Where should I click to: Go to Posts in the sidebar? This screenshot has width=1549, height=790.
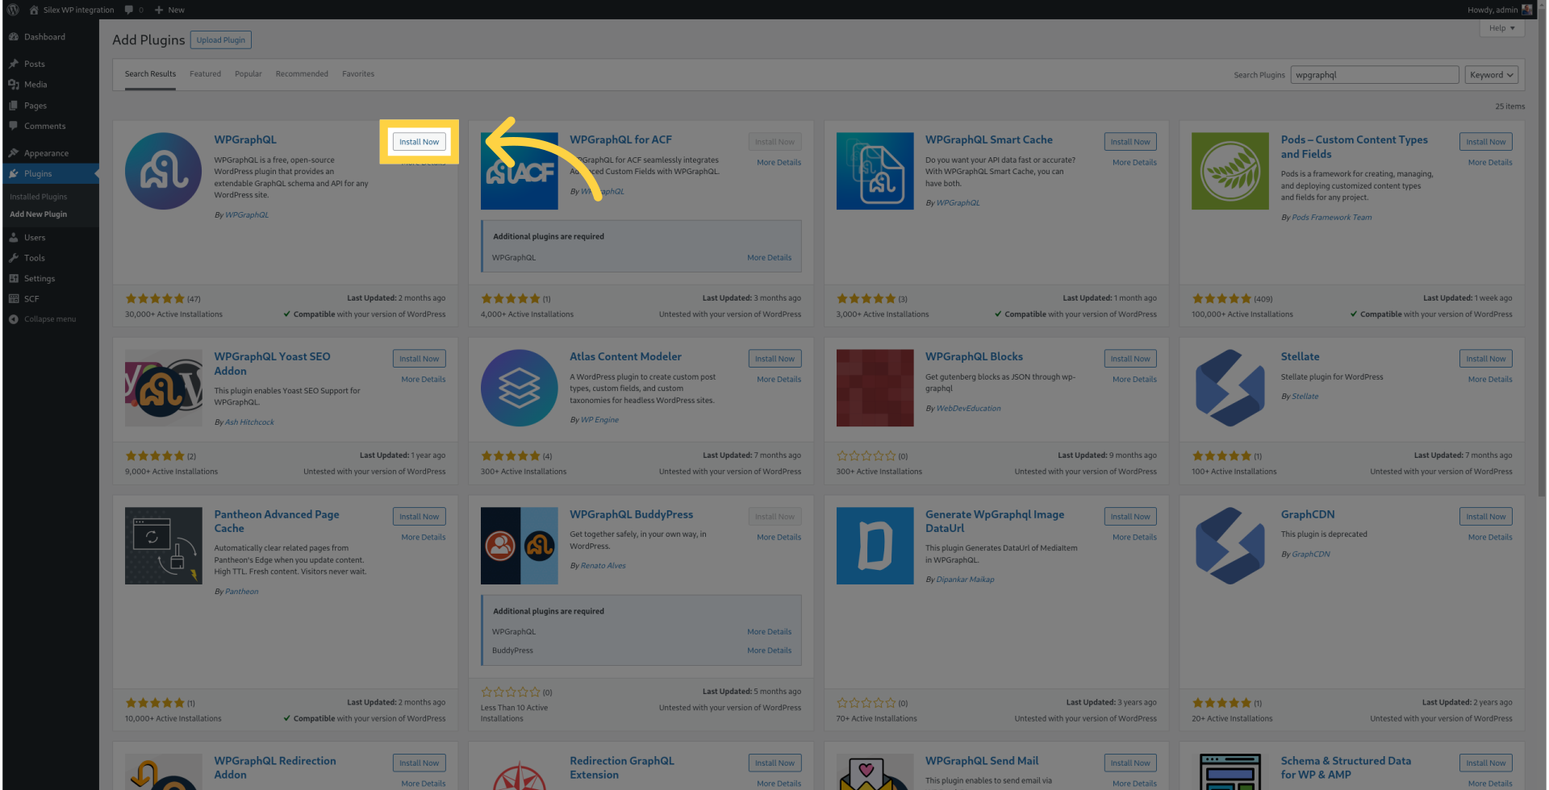click(x=34, y=64)
